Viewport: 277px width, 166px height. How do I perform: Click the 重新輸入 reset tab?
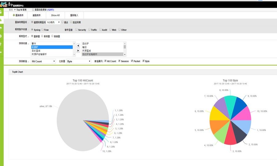pyautogui.click(x=74, y=15)
